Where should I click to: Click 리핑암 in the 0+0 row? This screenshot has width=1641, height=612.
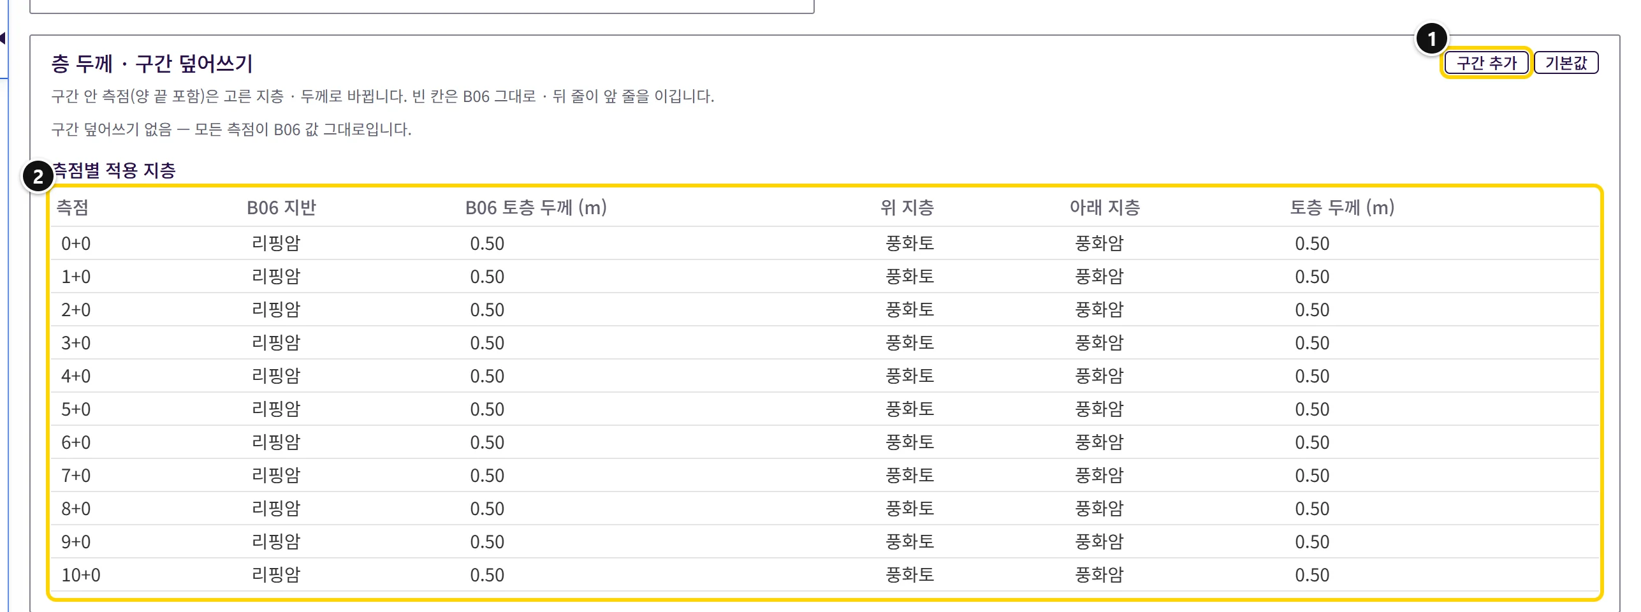coord(276,243)
